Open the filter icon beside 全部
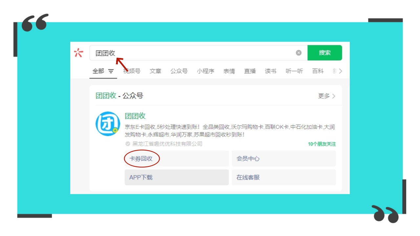Image resolution: width=420 pixels, height=236 pixels. [111, 71]
